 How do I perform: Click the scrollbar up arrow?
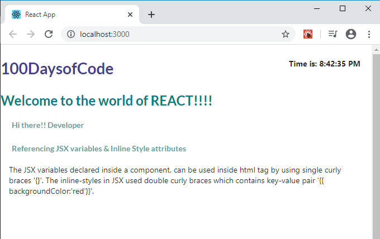click(376, 50)
